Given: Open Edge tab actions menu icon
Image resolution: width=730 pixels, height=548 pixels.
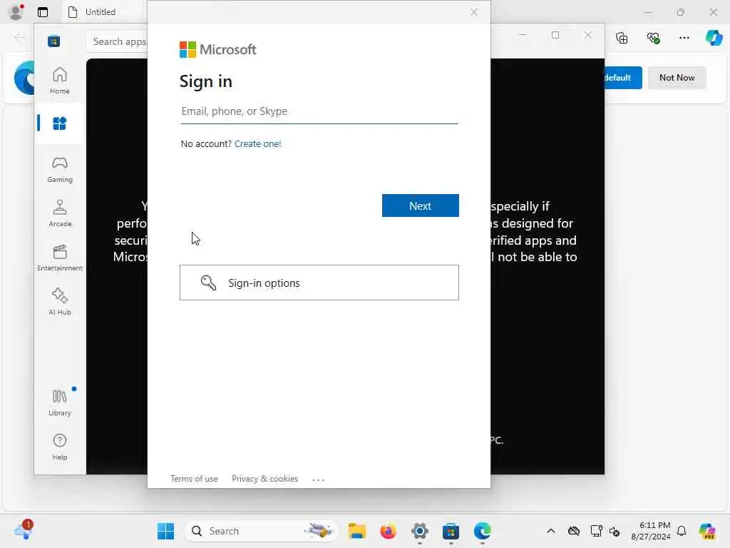Looking at the screenshot, I should (x=42, y=12).
